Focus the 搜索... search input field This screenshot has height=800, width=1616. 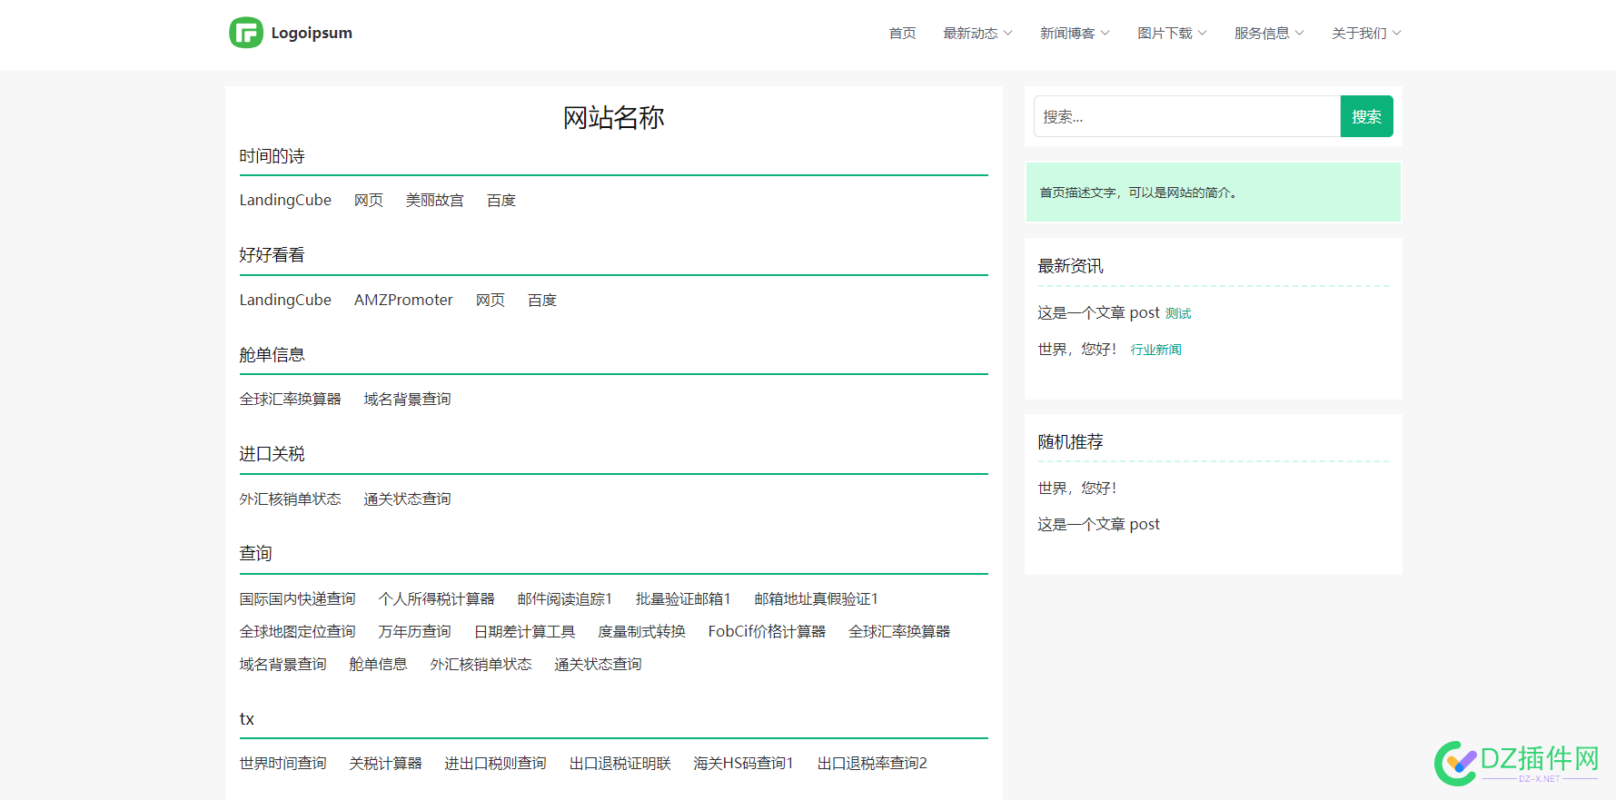pyautogui.click(x=1187, y=116)
